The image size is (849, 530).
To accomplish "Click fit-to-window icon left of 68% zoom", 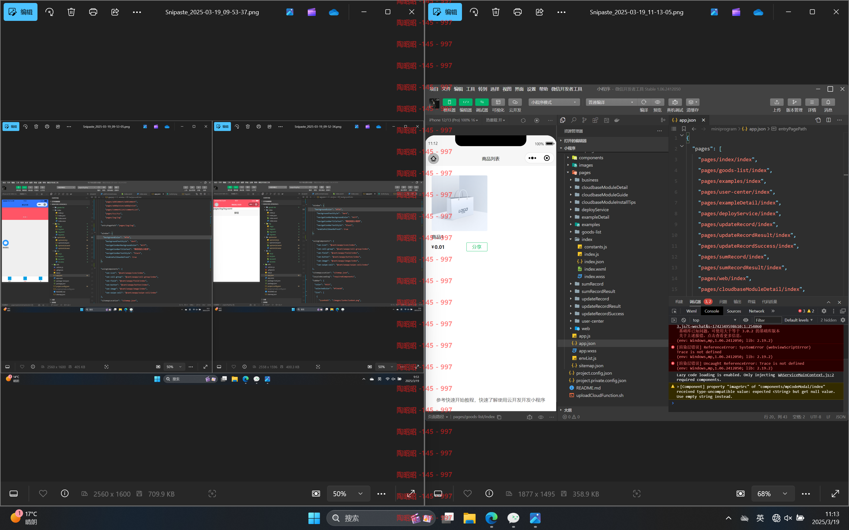I will point(740,494).
